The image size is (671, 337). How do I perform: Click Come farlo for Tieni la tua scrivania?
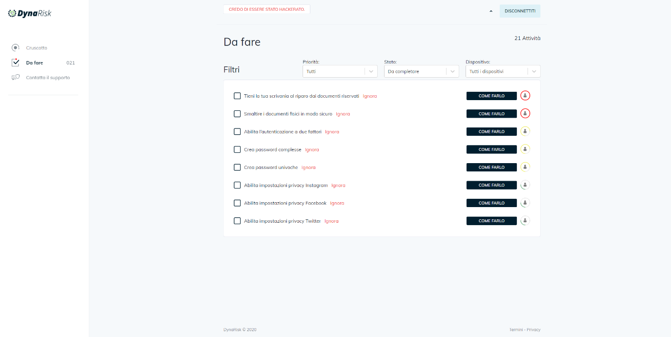pos(491,96)
